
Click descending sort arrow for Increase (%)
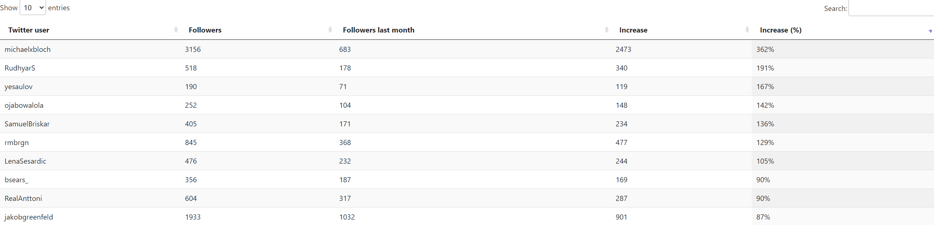click(930, 31)
